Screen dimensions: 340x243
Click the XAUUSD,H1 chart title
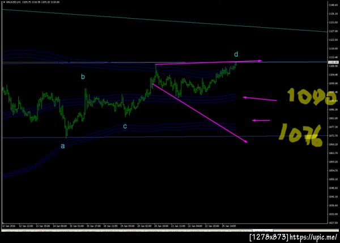[13, 2]
